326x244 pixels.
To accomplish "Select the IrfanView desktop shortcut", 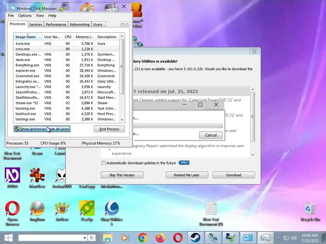I will (x=37, y=178).
